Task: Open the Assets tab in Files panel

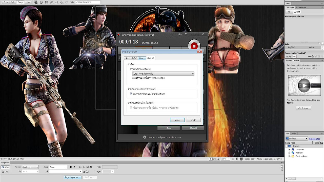Action: point(294,133)
